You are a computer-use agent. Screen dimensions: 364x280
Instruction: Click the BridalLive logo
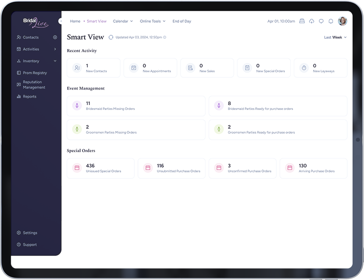pyautogui.click(x=36, y=23)
